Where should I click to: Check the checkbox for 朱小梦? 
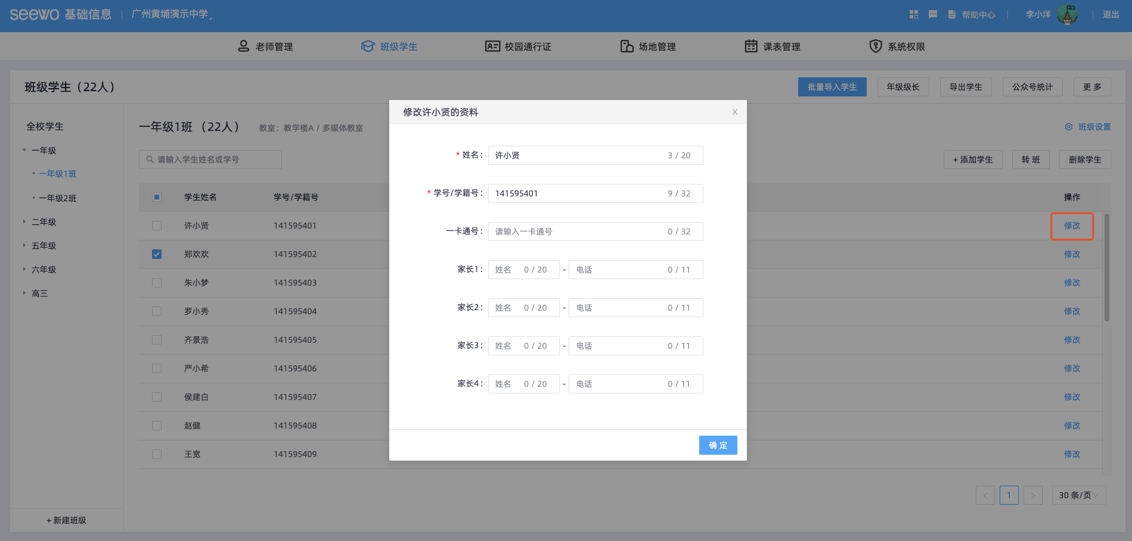(157, 283)
